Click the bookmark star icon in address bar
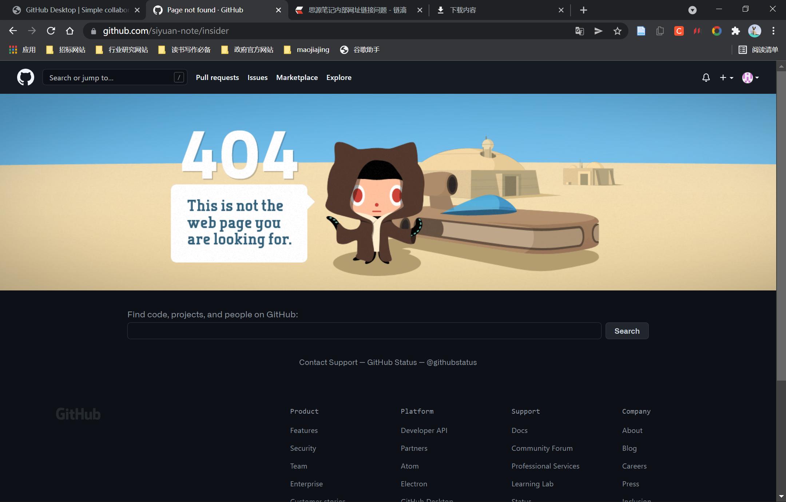The image size is (786, 502). (617, 31)
